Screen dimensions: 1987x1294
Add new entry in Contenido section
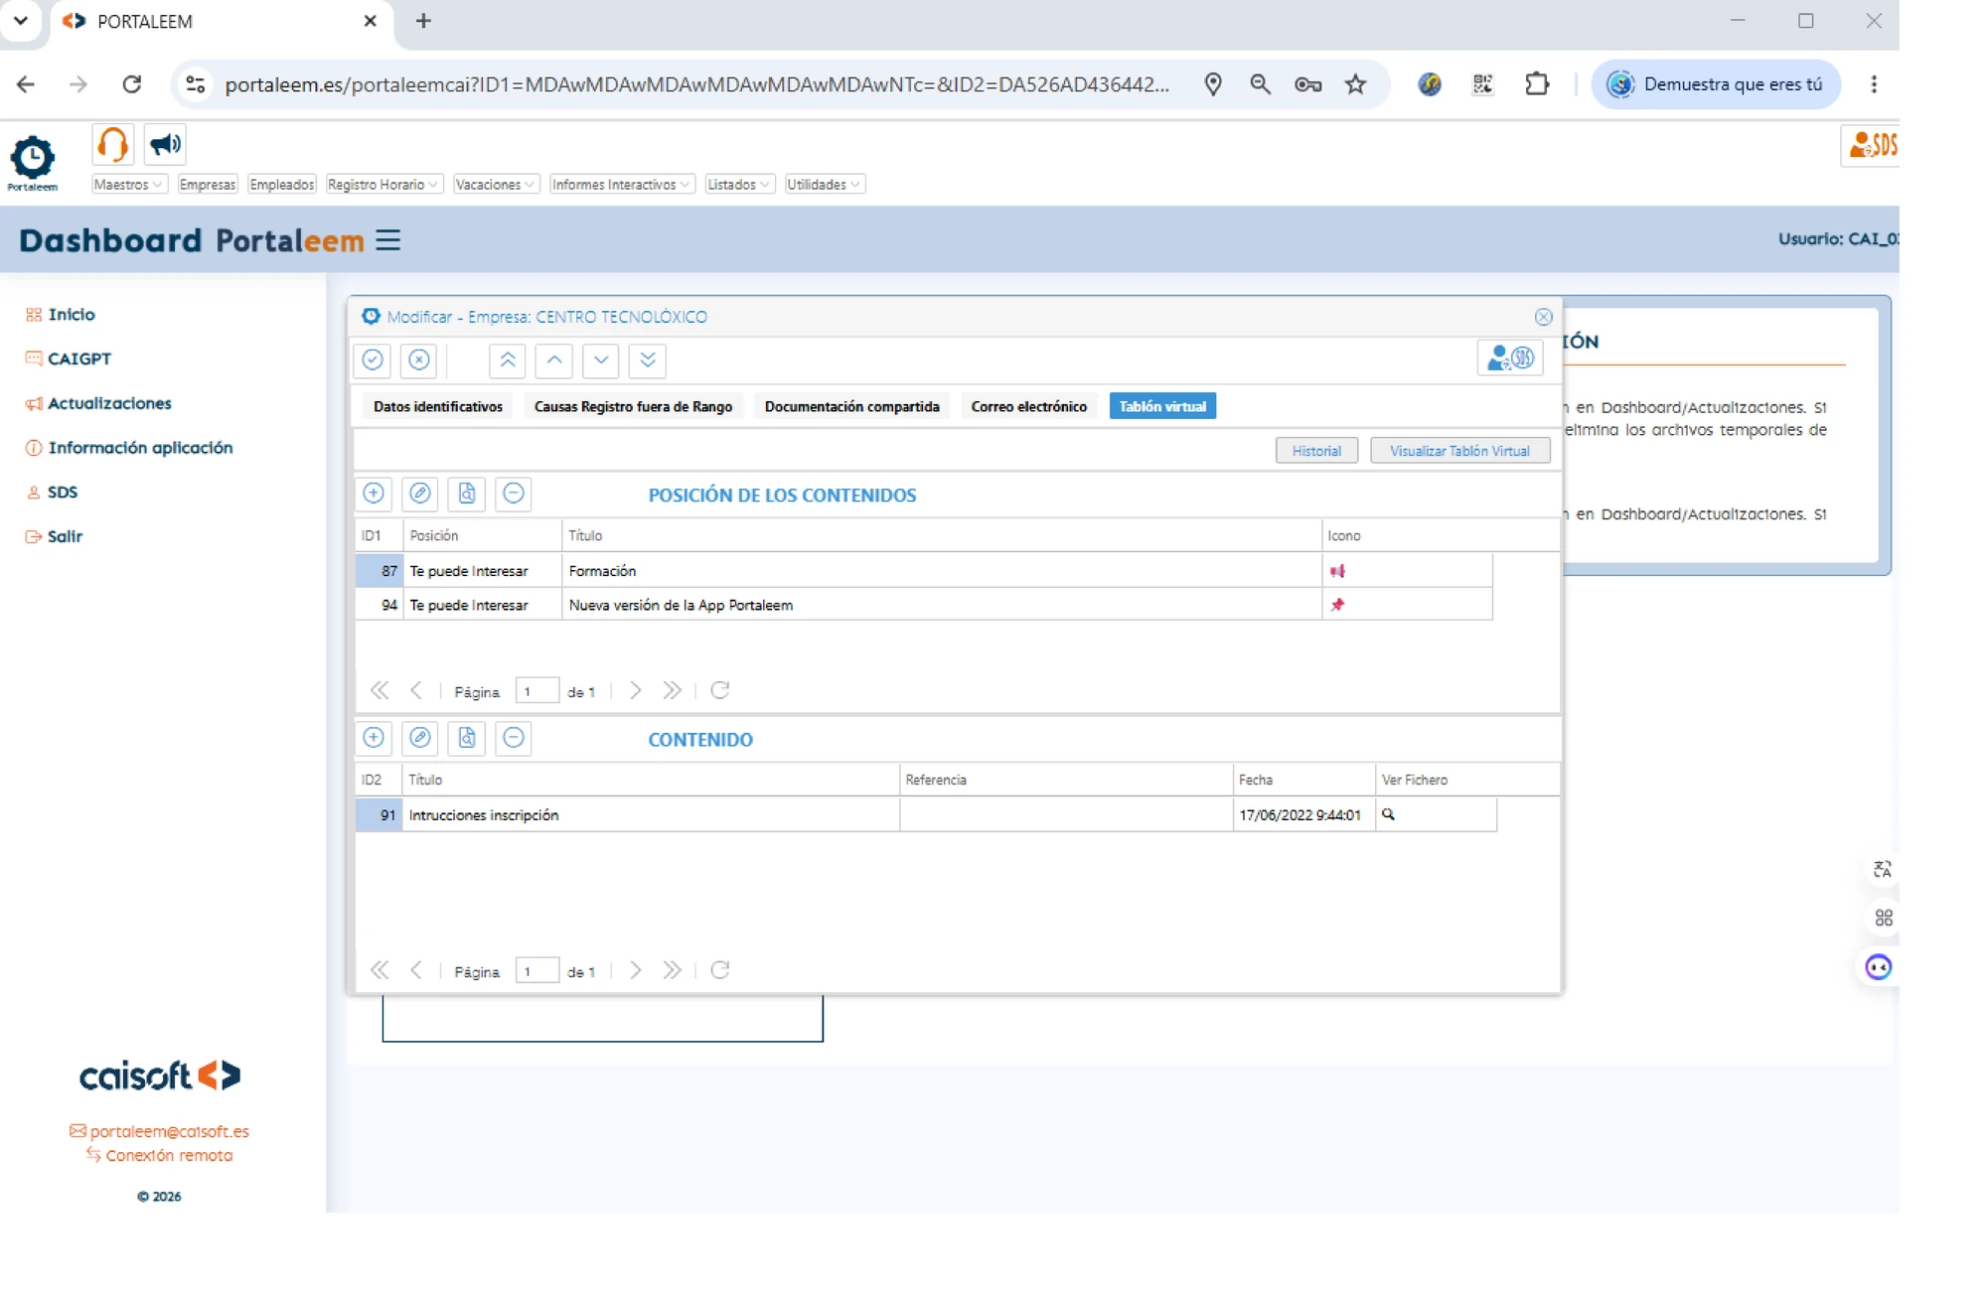click(374, 738)
